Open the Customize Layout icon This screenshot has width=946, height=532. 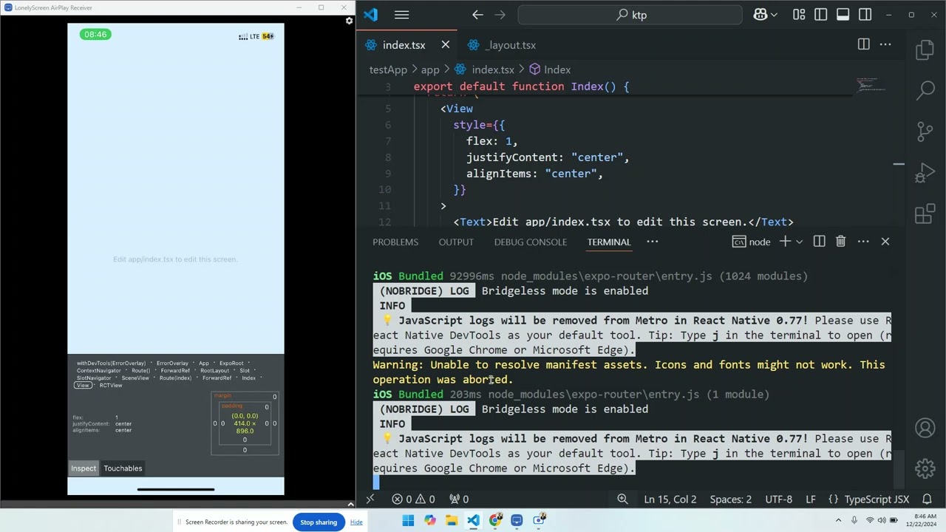(x=799, y=15)
